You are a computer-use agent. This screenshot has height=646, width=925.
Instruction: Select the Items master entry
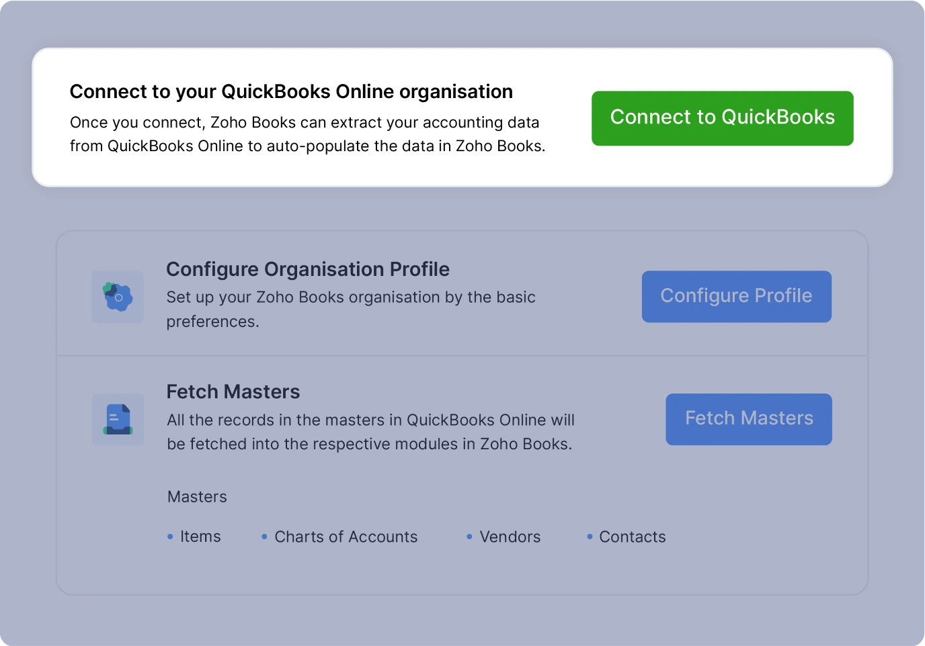(x=200, y=537)
